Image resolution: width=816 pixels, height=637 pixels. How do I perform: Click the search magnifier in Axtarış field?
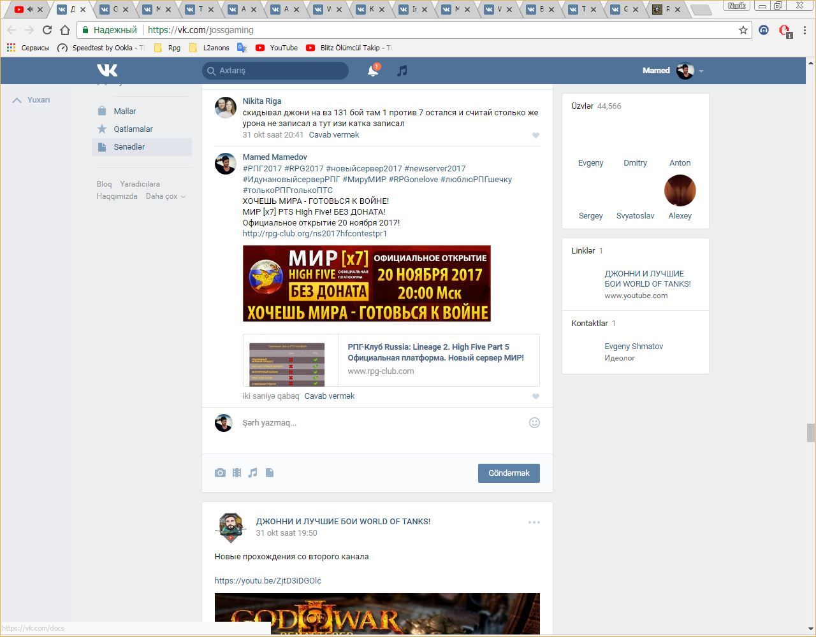tap(212, 71)
